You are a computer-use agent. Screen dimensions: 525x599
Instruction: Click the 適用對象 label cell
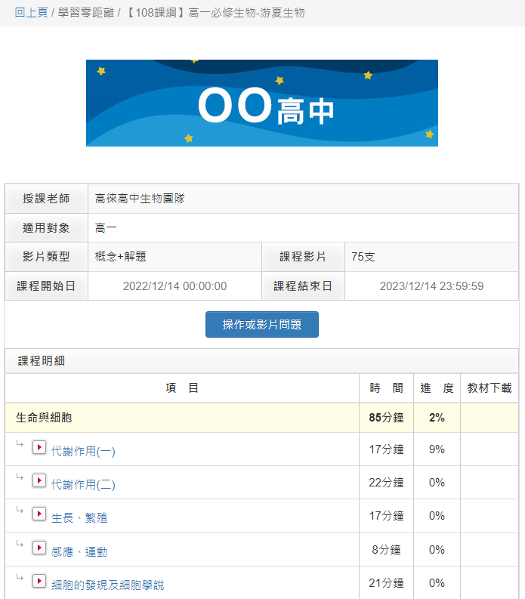pyautogui.click(x=46, y=227)
